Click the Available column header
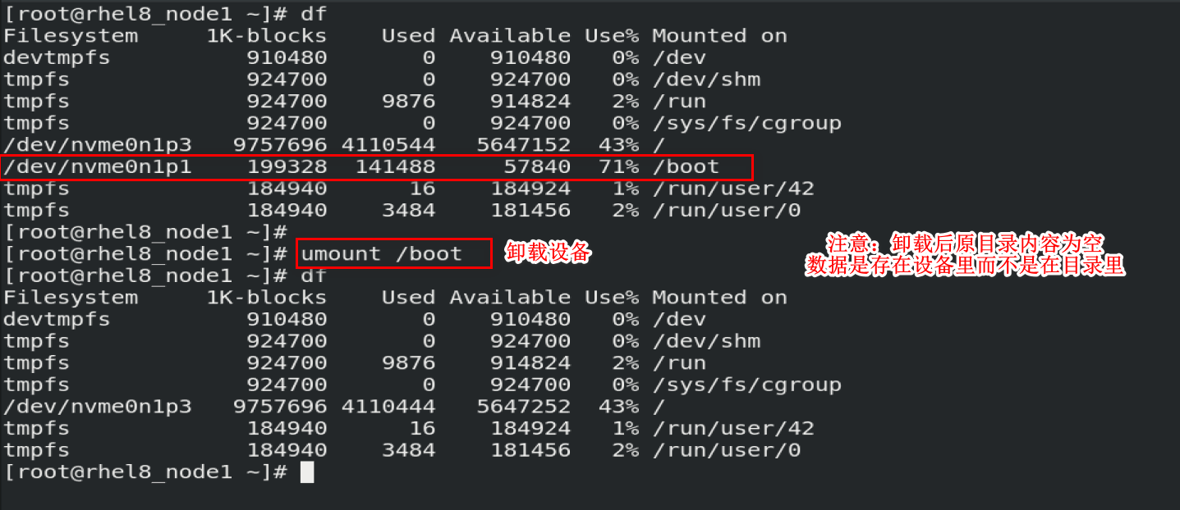Viewport: 1180px width, 510px height. 509,35
